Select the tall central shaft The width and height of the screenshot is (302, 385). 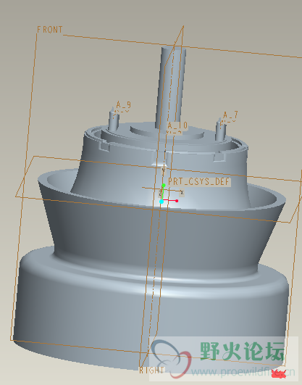point(171,87)
